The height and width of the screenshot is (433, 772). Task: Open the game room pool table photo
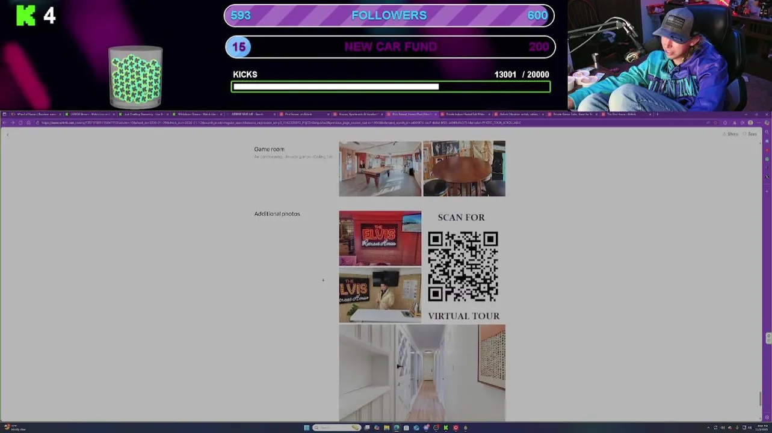coord(380,168)
